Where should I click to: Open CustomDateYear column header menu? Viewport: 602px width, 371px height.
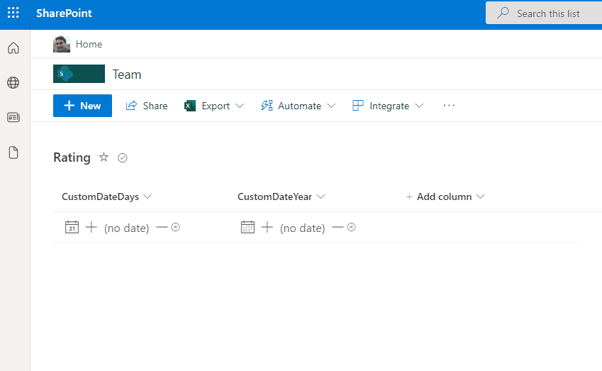282,196
